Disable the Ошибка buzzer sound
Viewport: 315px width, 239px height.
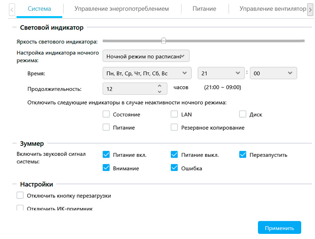tap(174, 168)
